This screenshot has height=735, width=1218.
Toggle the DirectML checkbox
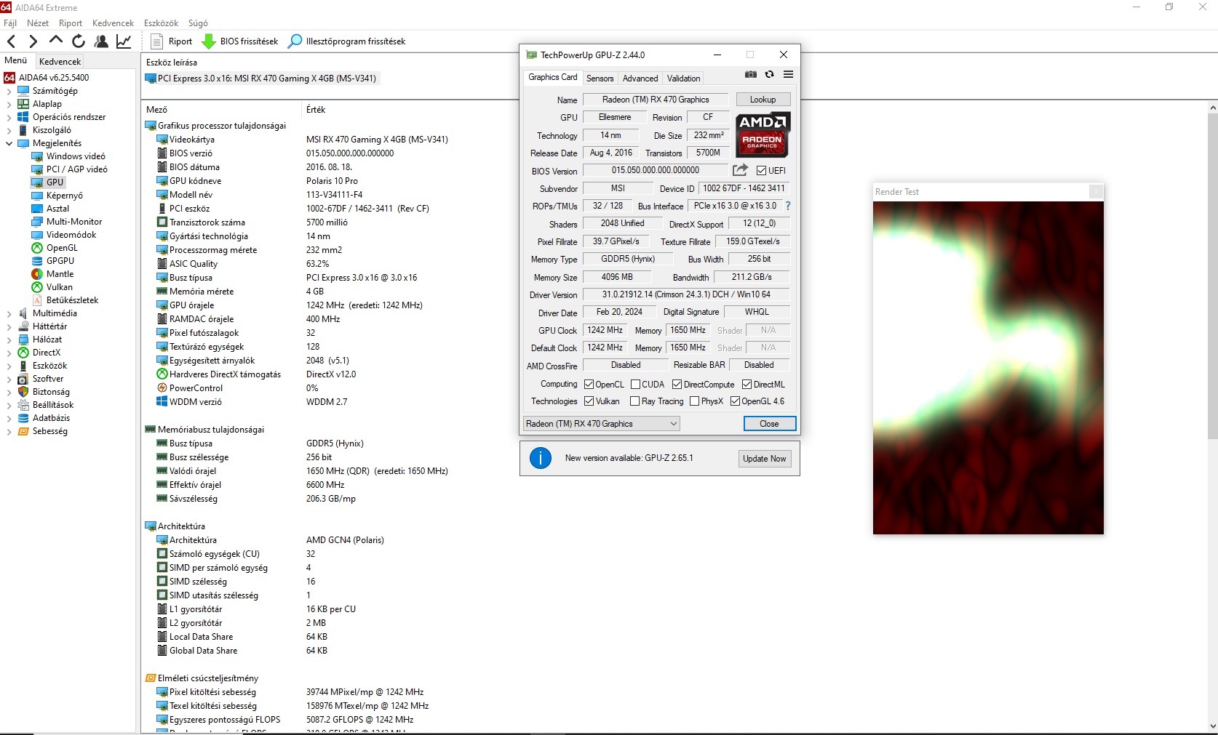[747, 385]
